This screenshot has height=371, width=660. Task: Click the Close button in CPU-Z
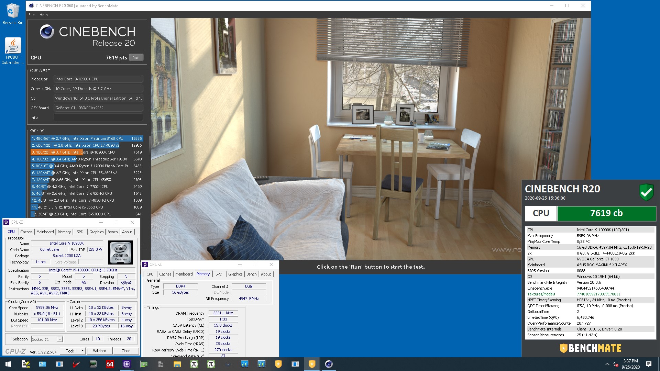(126, 351)
